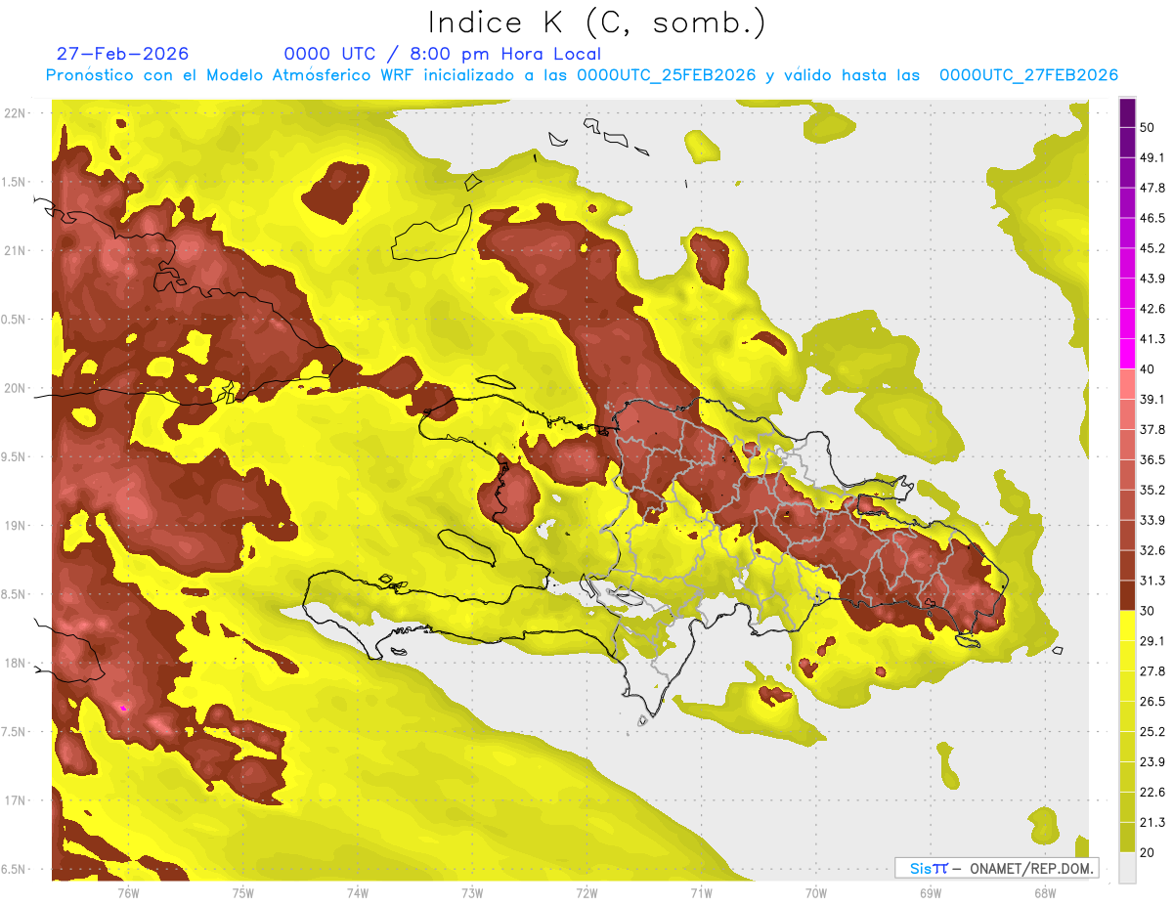
Task: Select the darkest purple swatch above 50
Action: coord(1127,113)
